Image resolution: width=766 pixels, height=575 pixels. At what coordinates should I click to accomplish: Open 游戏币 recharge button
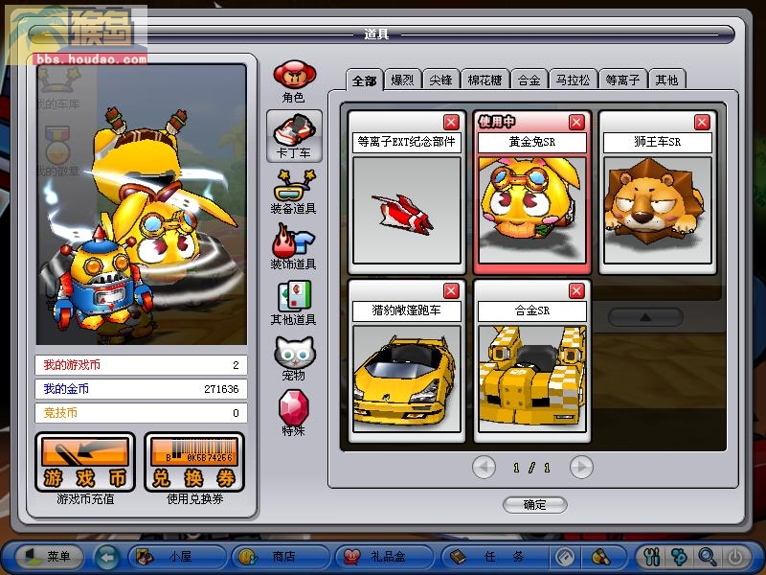pos(85,462)
